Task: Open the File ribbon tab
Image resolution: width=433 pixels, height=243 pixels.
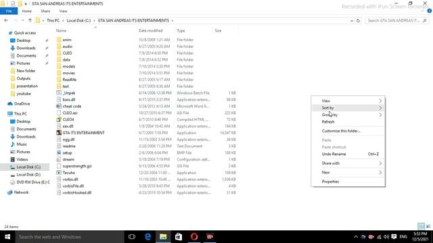Action: 9,11
